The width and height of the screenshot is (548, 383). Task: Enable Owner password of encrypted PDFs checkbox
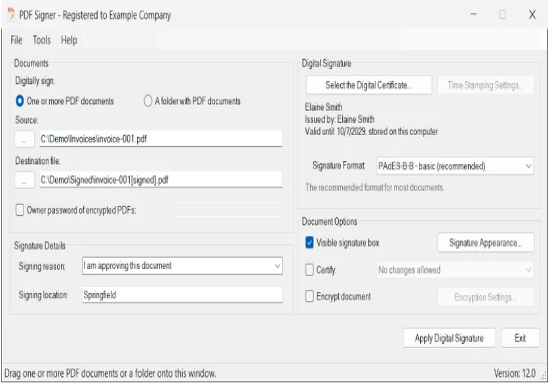pos(20,211)
